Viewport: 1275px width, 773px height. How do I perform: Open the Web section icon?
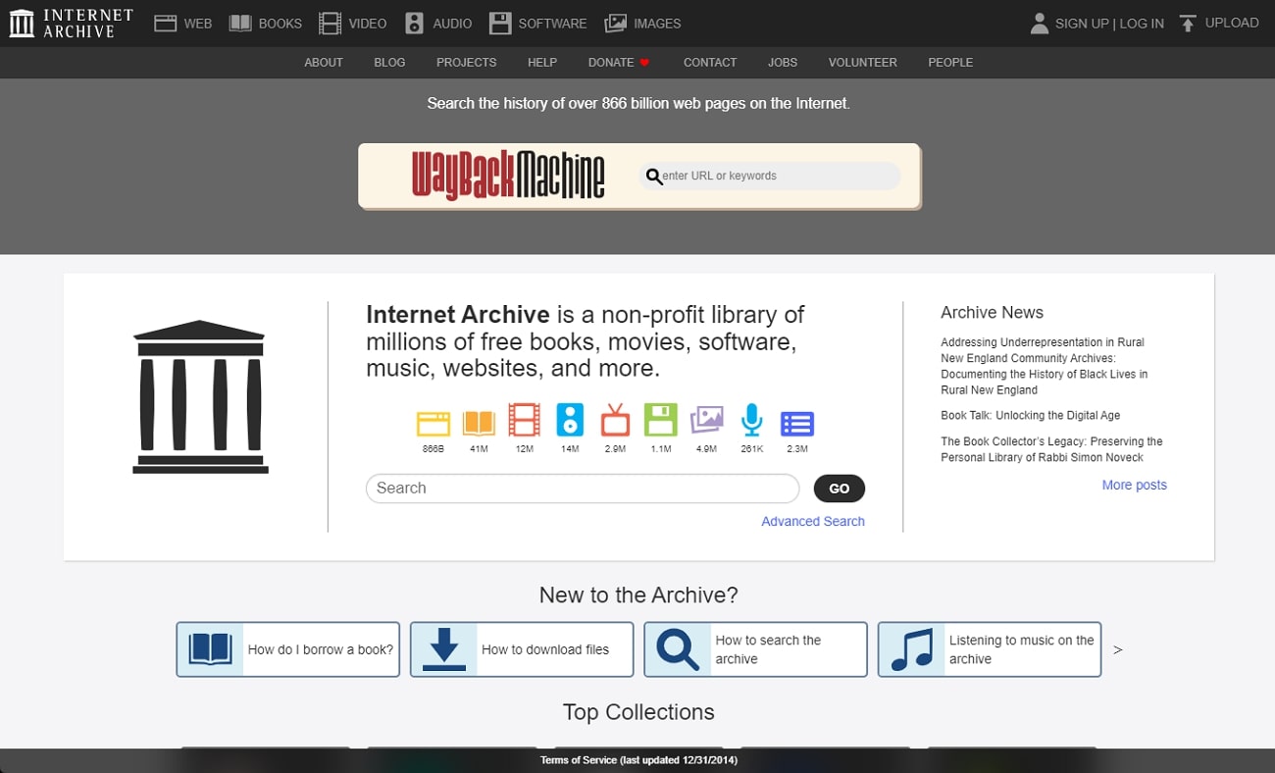coord(165,24)
